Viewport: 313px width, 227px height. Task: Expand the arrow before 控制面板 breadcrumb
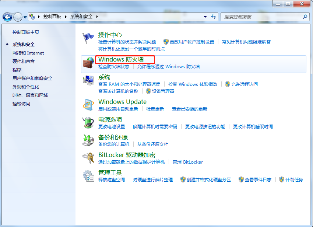(39, 17)
